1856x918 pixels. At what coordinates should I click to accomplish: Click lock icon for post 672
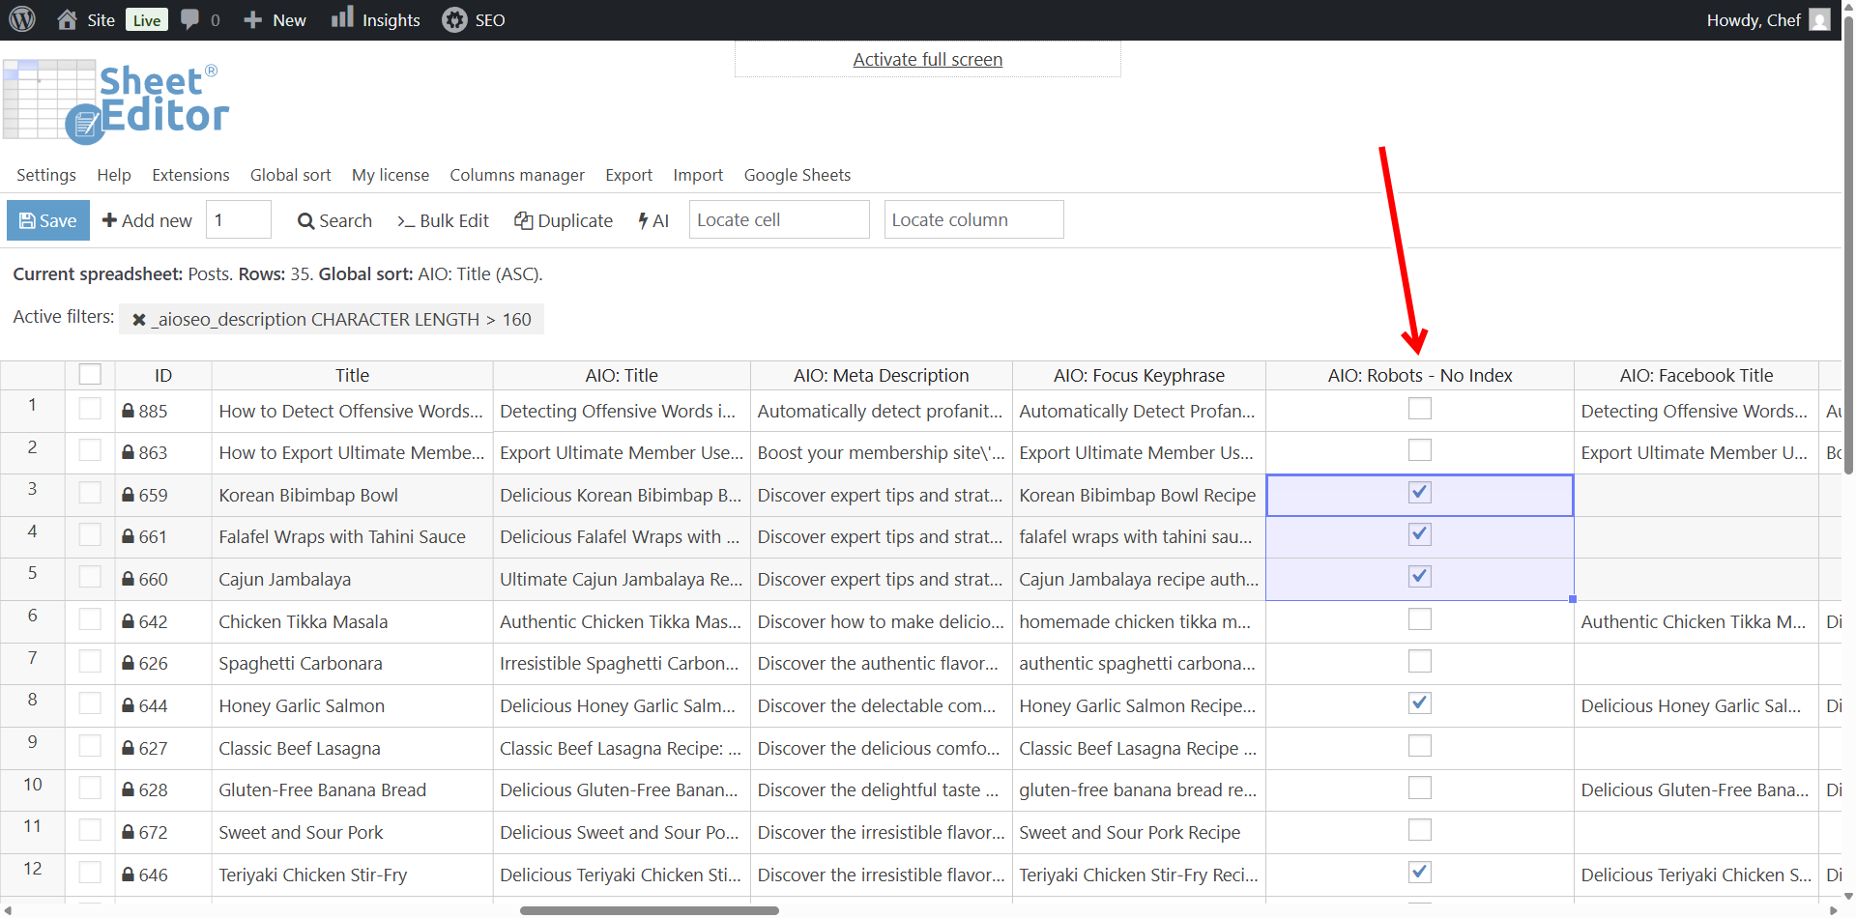[x=128, y=832]
